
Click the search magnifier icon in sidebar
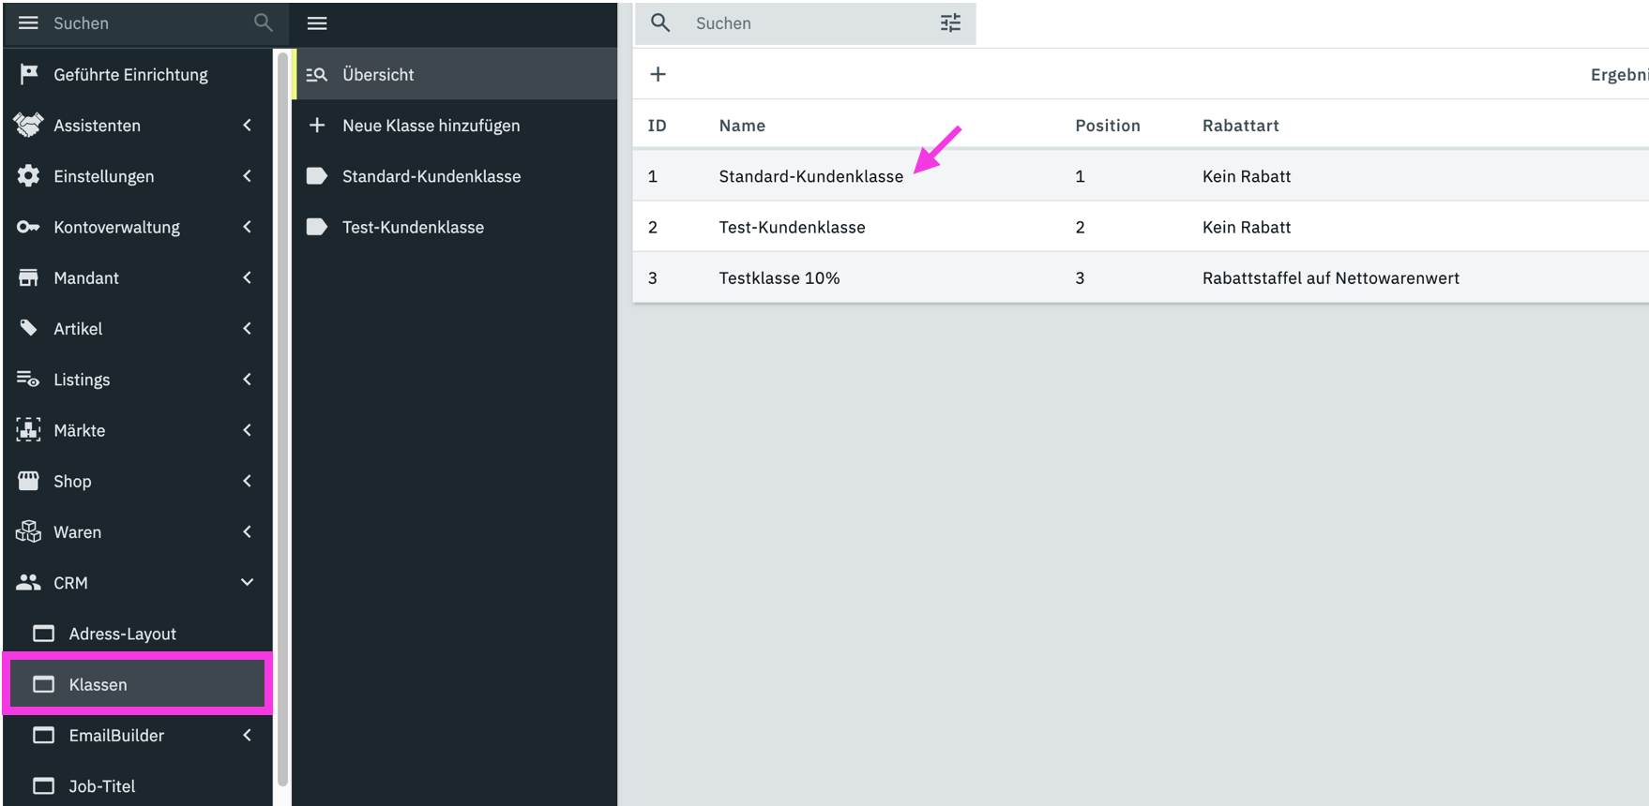(x=264, y=22)
